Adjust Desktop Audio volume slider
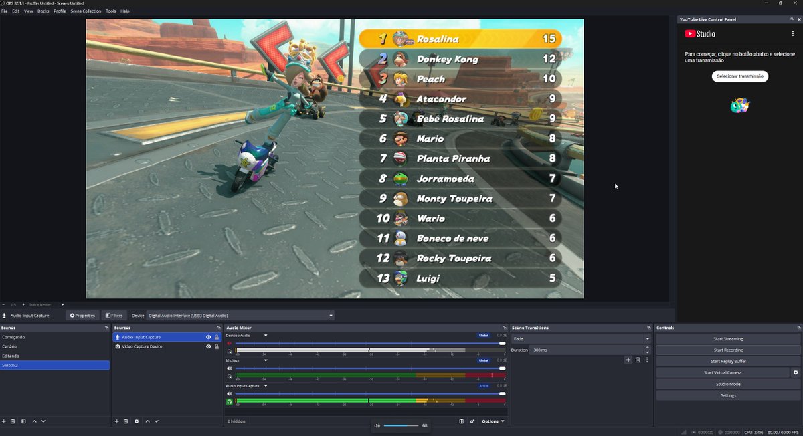The width and height of the screenshot is (803, 436). click(x=370, y=343)
